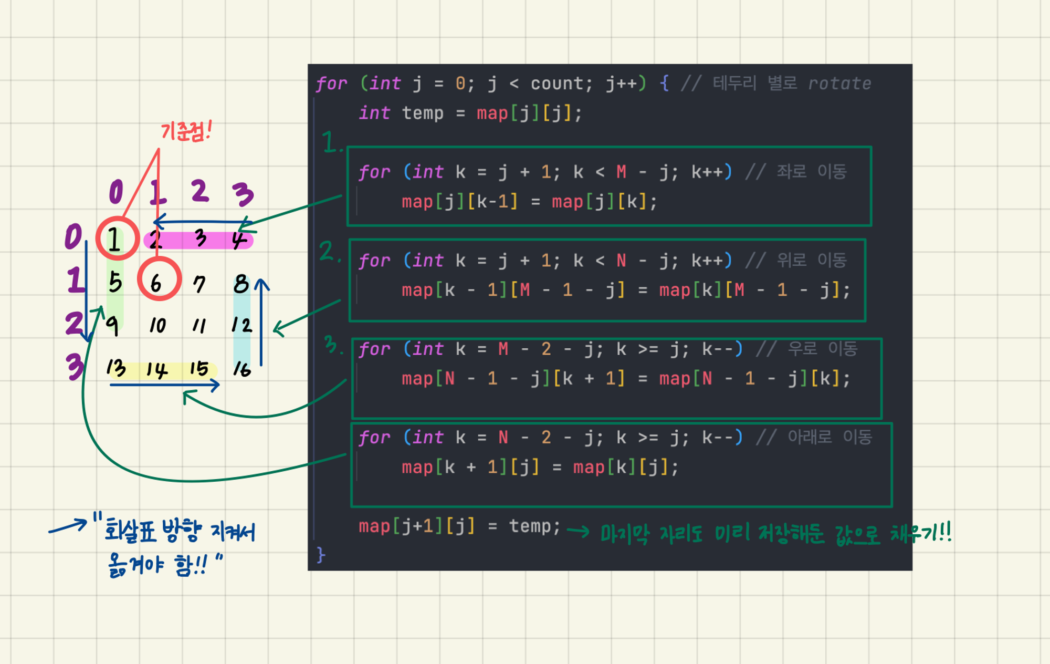1050x664 pixels.
Task: Click the handwritten number 9 in the grid
Action: (x=112, y=326)
